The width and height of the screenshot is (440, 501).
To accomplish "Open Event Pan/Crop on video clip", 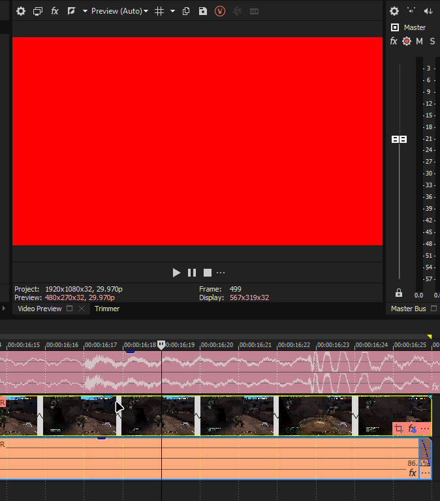I will pos(400,429).
